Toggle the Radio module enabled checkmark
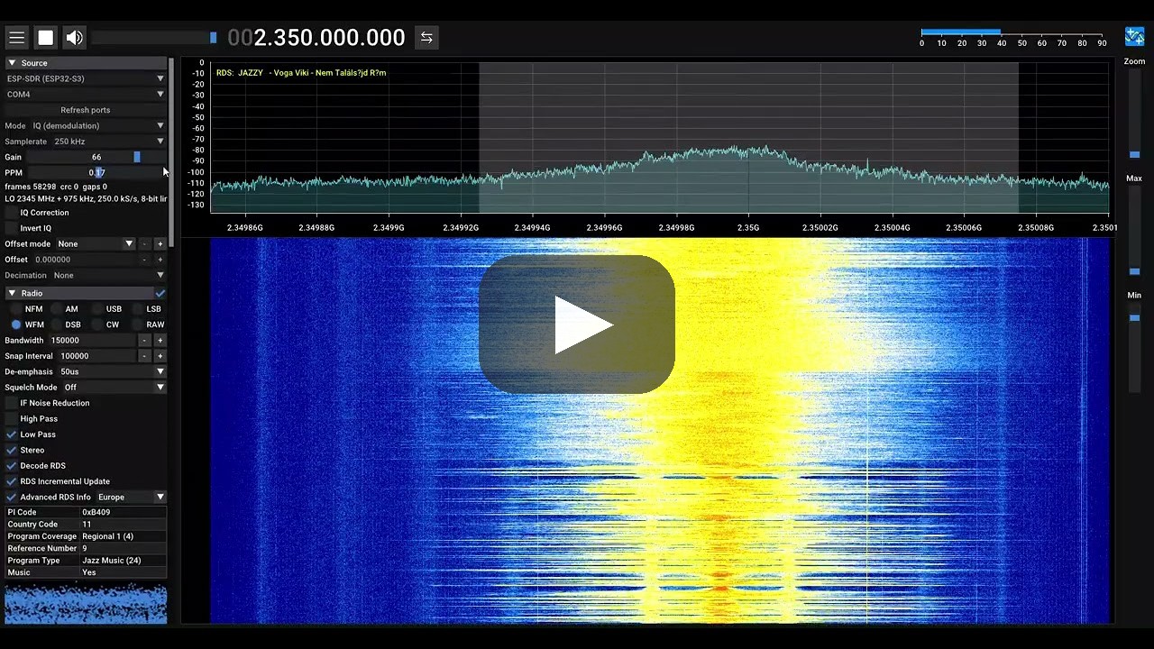The width and height of the screenshot is (1154, 649). 160,293
